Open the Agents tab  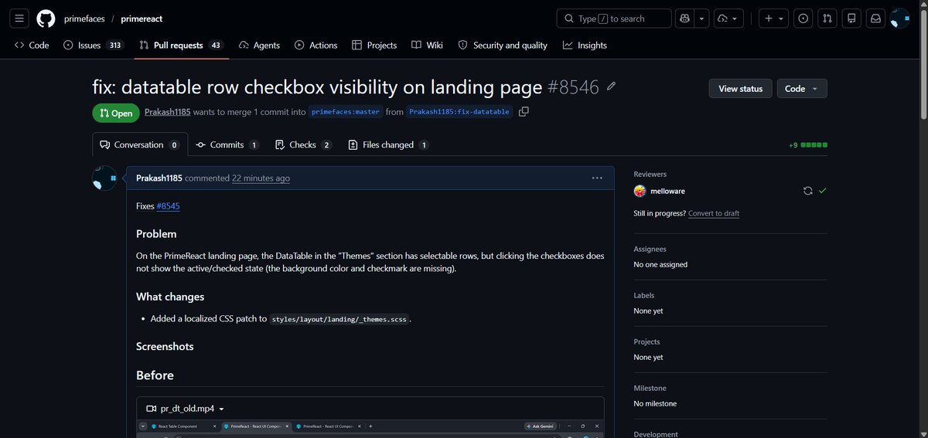click(x=259, y=46)
